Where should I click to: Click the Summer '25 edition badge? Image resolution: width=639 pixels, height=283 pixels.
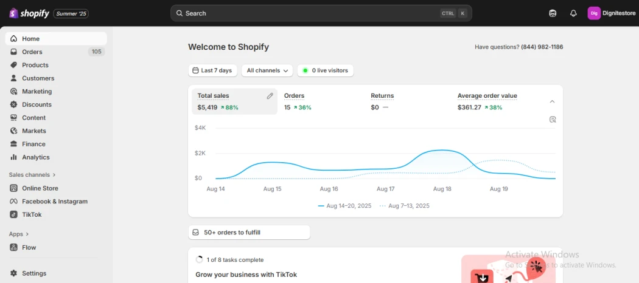71,14
